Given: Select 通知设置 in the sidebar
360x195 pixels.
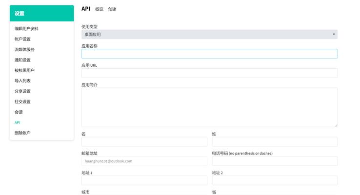Looking at the screenshot, I should coord(22,60).
